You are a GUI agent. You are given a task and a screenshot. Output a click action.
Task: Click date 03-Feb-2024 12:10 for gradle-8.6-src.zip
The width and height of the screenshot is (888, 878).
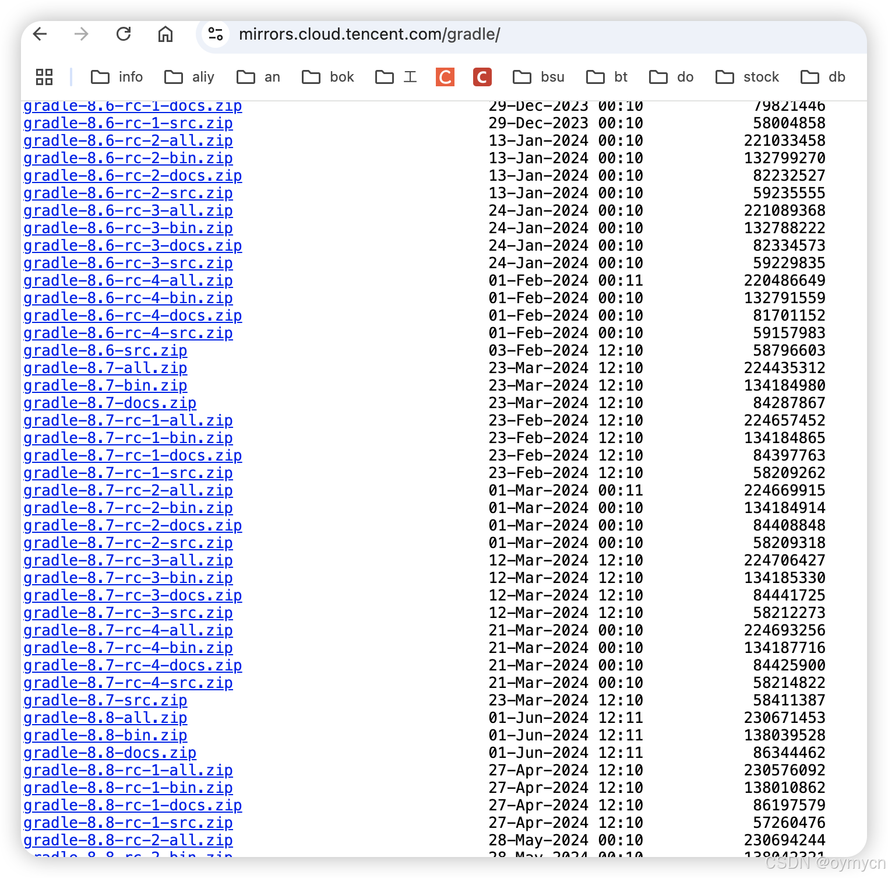pyautogui.click(x=566, y=350)
